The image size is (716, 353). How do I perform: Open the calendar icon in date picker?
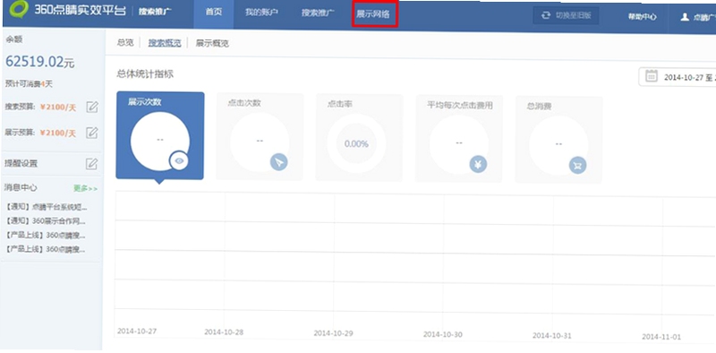652,76
